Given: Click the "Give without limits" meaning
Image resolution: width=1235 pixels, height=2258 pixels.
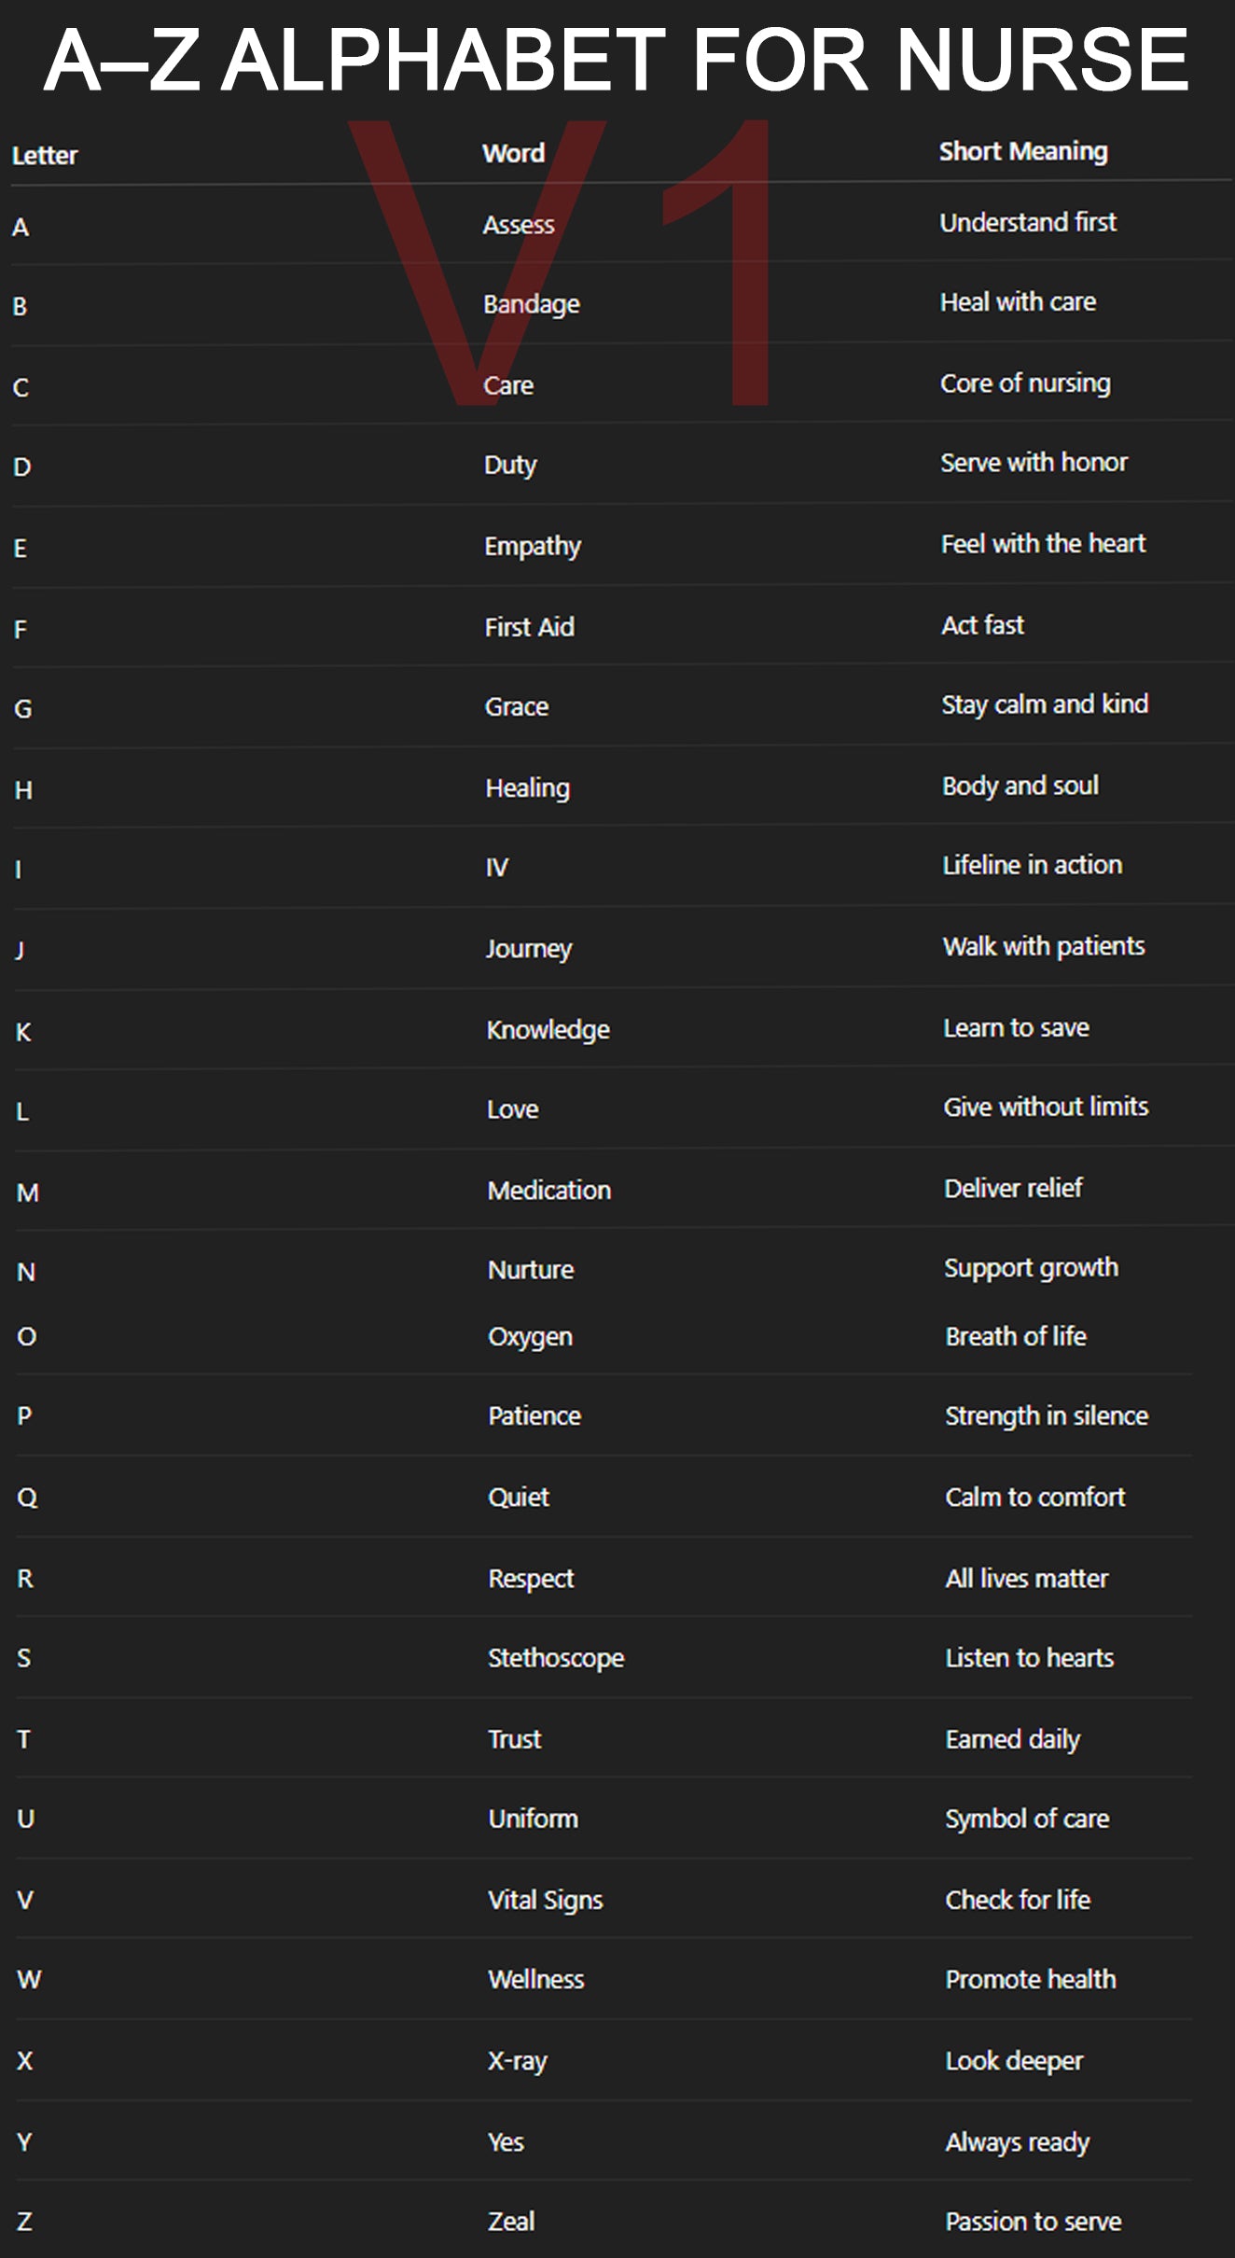Looking at the screenshot, I should coord(1046,1107).
